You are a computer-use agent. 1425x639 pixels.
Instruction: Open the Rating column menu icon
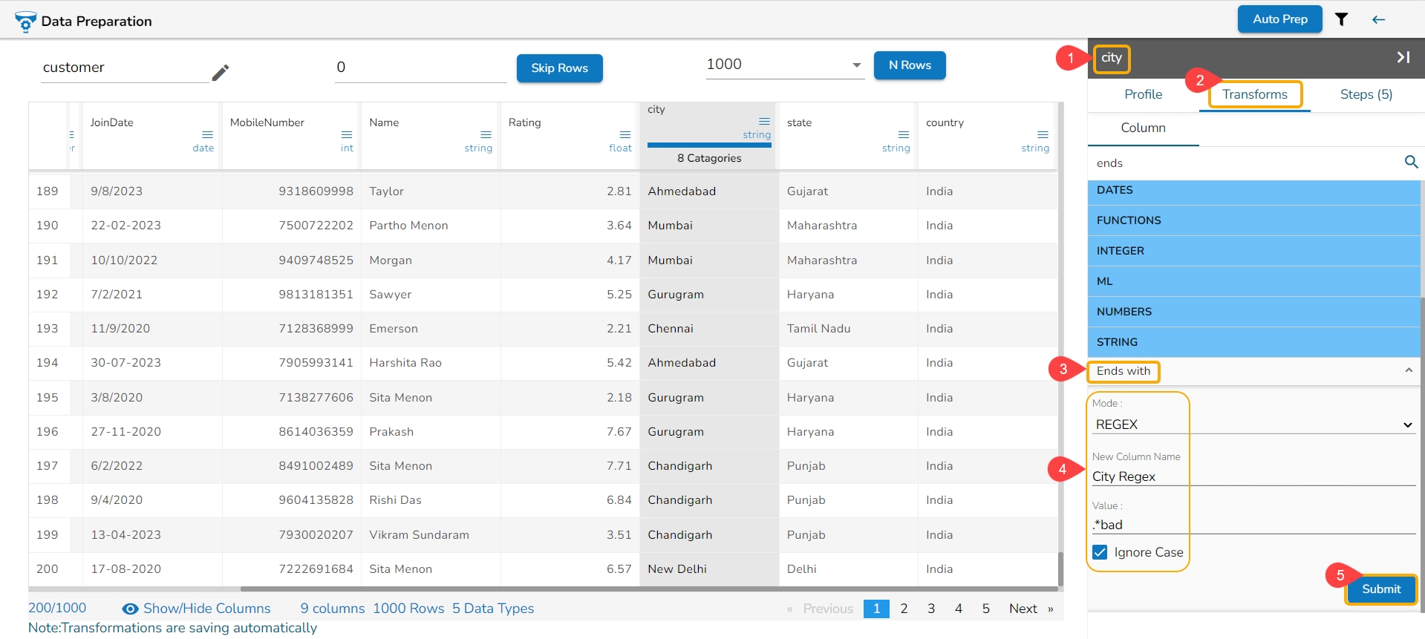point(625,134)
